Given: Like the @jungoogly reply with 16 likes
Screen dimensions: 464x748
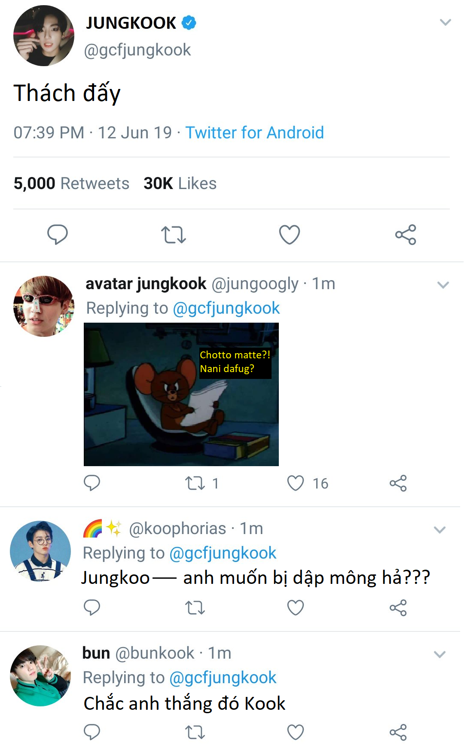Looking at the screenshot, I should click(296, 483).
